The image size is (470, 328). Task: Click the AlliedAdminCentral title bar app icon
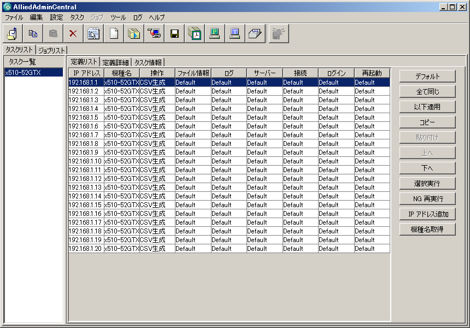[x=7, y=7]
